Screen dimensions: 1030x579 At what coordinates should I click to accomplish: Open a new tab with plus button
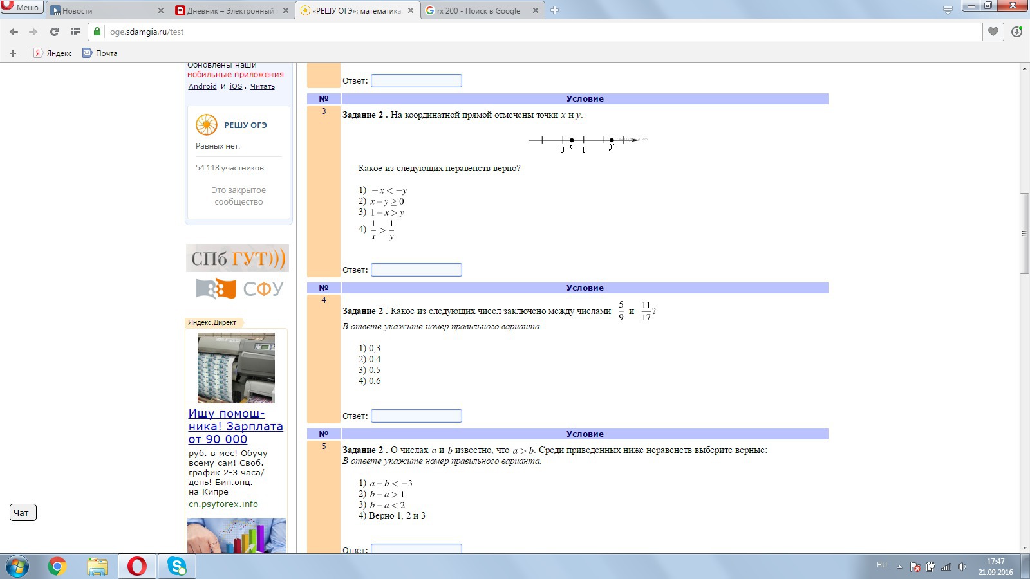click(x=554, y=10)
